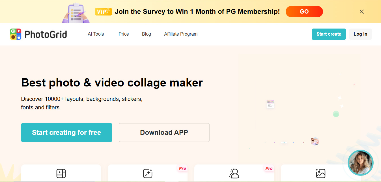This screenshot has width=381, height=182.
Task: Click the Pro badge on magic wand card
Action: (182, 168)
